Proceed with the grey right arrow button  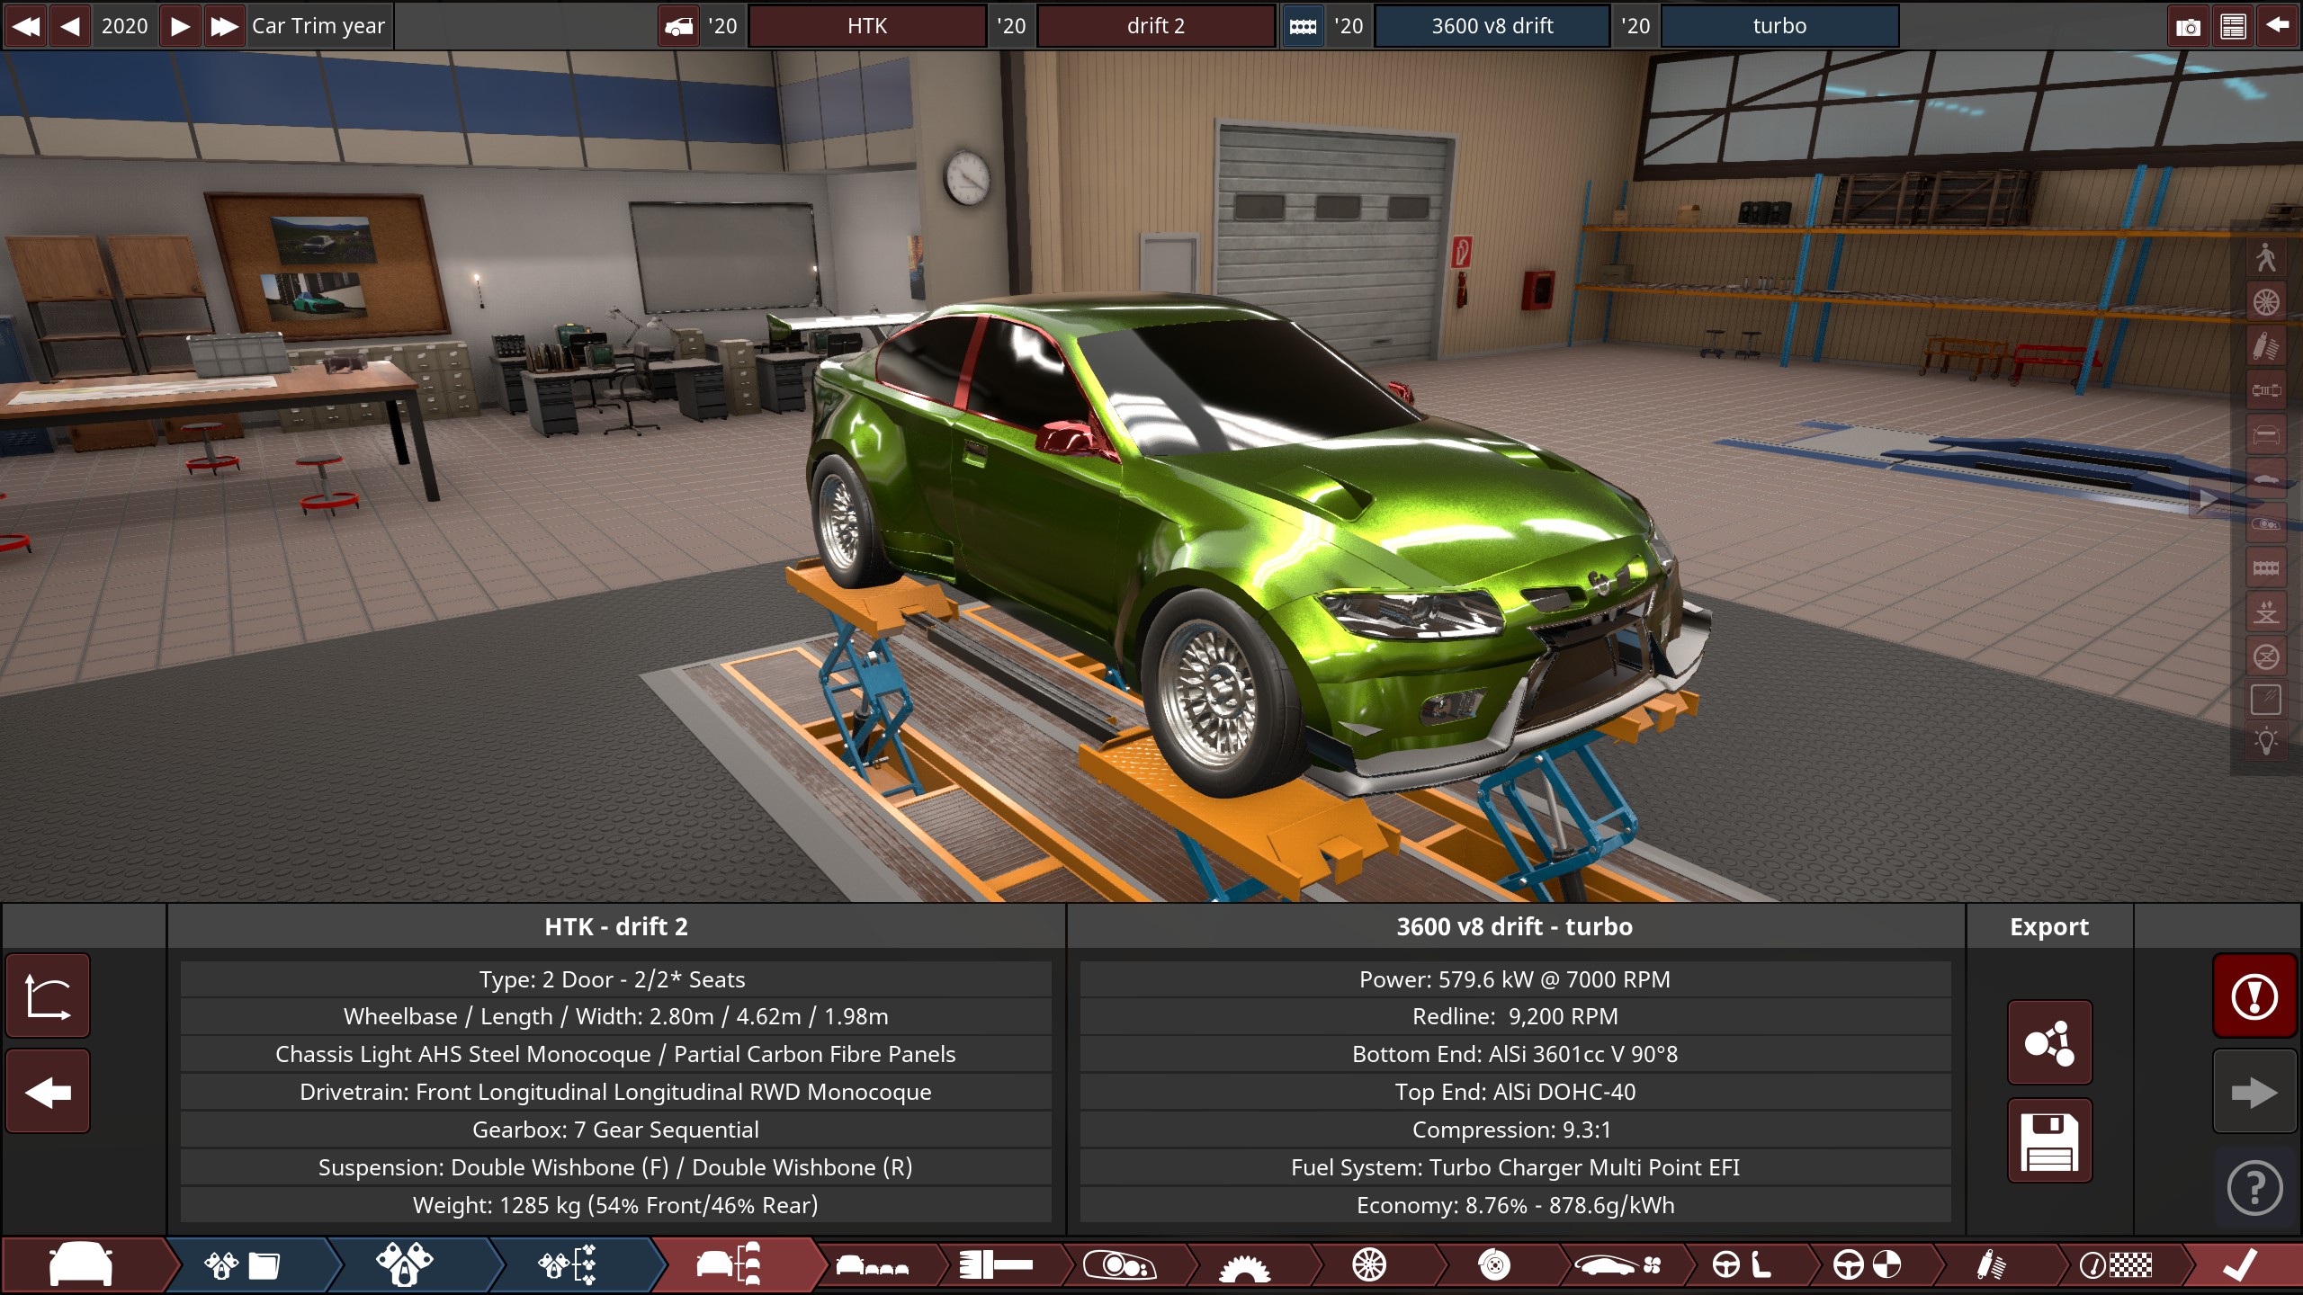pyautogui.click(x=2254, y=1092)
